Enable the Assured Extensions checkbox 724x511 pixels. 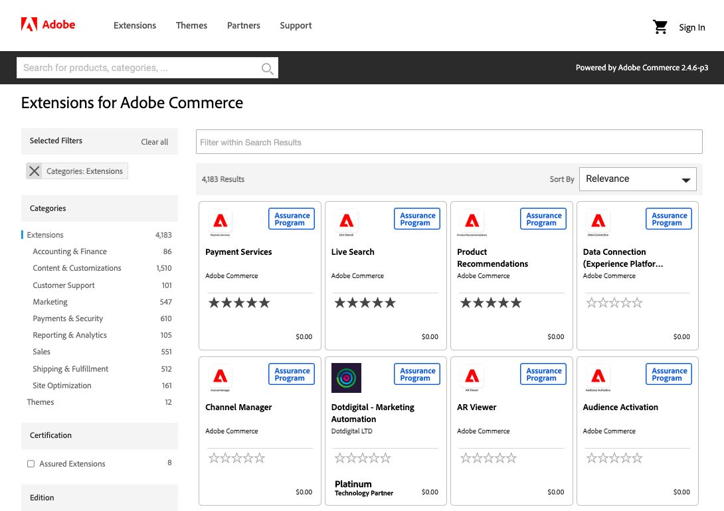[x=31, y=463]
